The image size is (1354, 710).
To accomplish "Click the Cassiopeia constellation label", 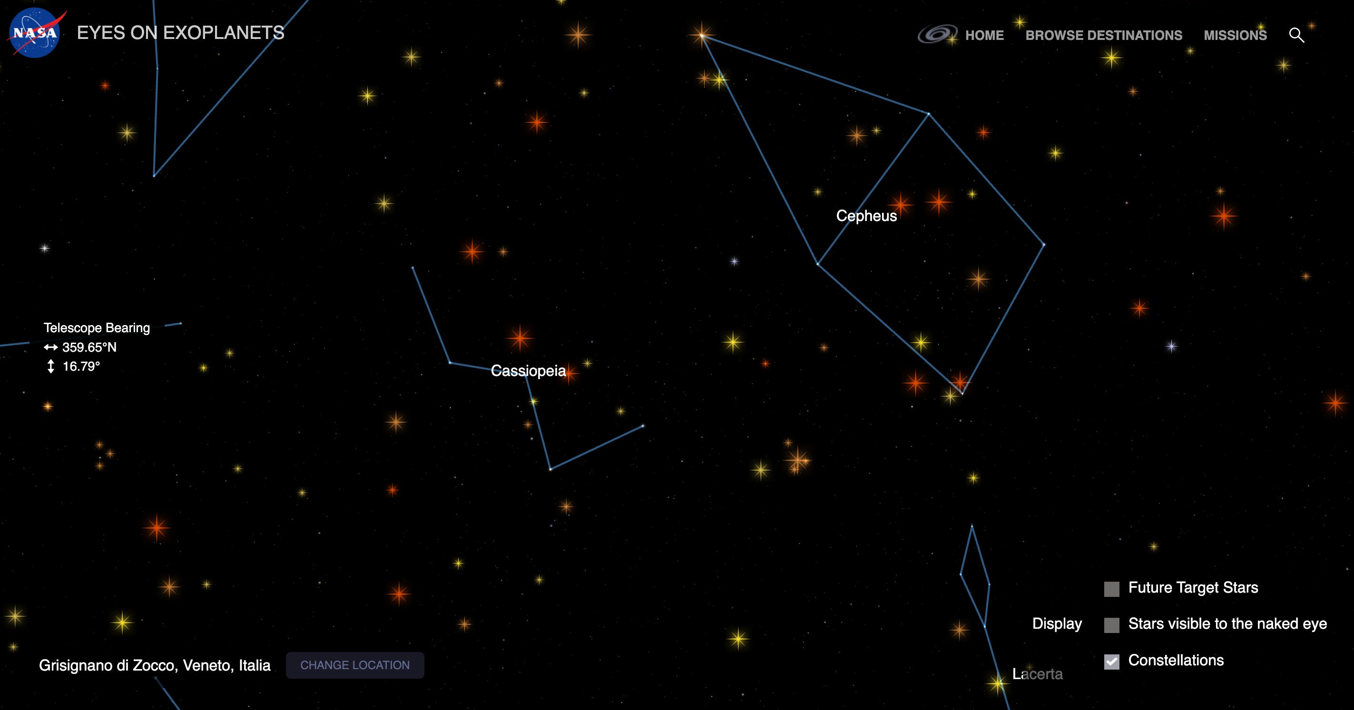I will pos(528,371).
